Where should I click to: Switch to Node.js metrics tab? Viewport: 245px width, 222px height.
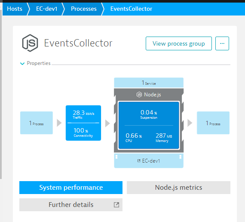179,188
